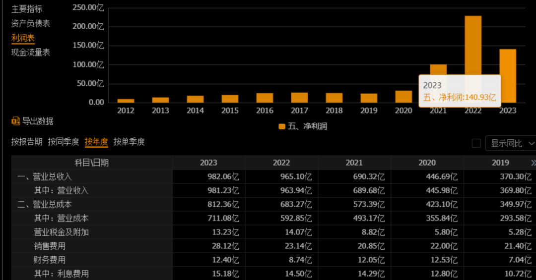
Task: Select the 财务费用 row label
Action: pyautogui.click(x=50, y=260)
